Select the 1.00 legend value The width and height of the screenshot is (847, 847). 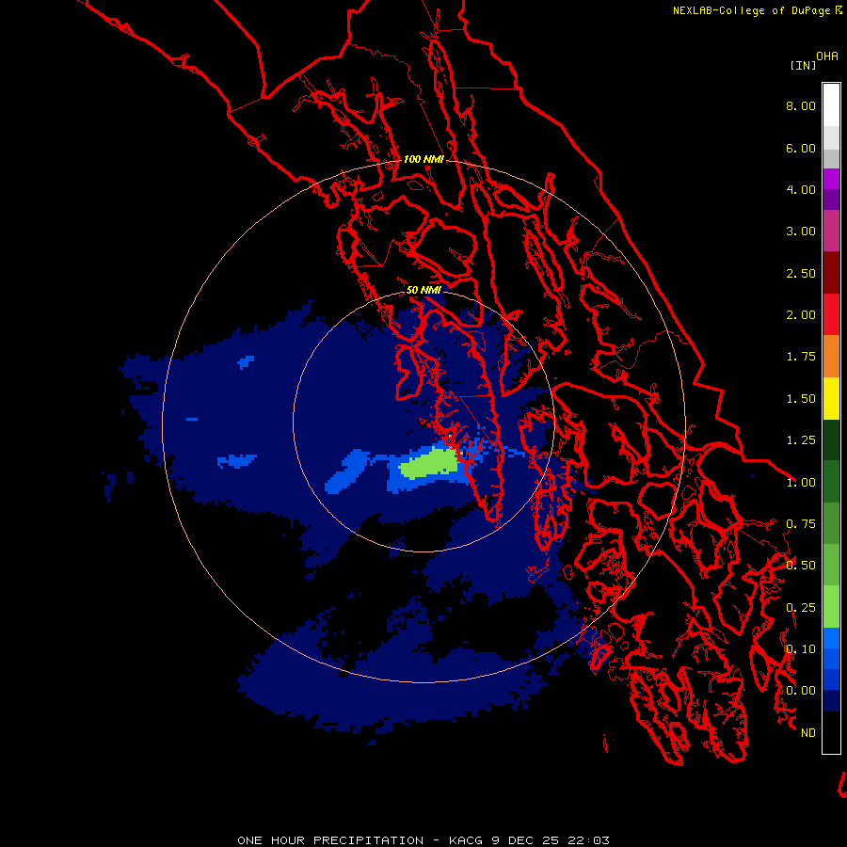click(x=801, y=482)
